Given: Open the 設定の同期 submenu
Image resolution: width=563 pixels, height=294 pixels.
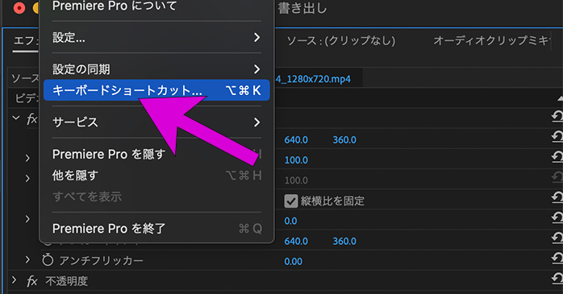Looking at the screenshot, I should coord(156,68).
